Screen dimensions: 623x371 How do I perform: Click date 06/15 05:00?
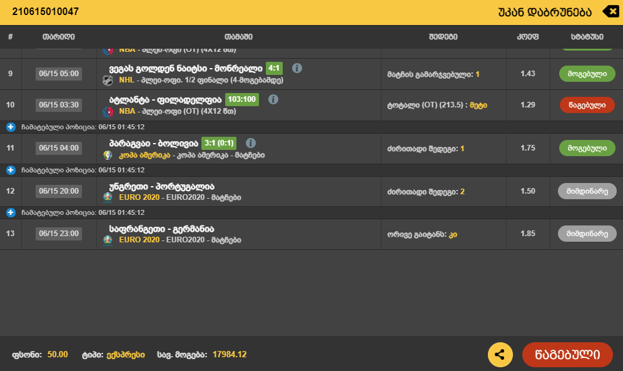click(x=59, y=74)
